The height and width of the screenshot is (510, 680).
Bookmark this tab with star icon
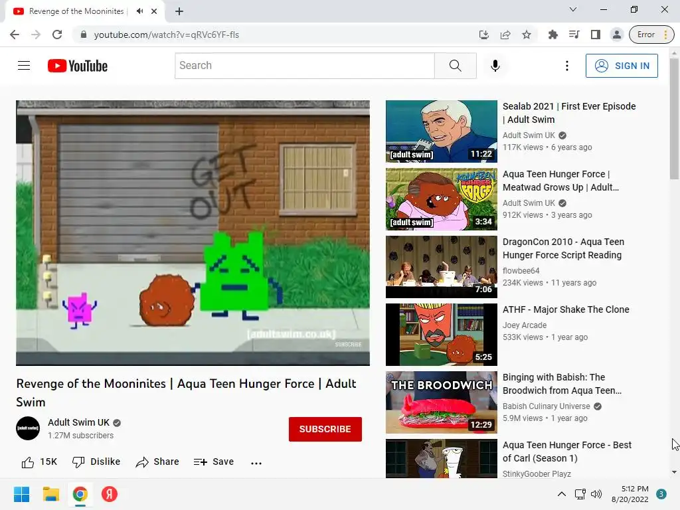[x=527, y=35]
